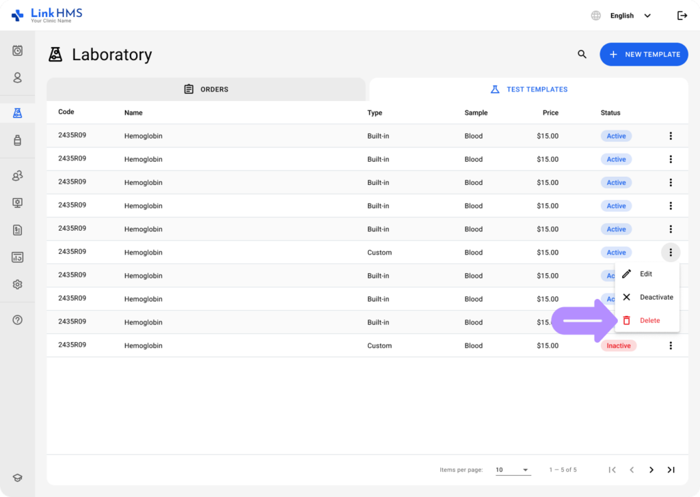Screen dimensions: 700x497
Task: Choose Edit from the open row menu
Action: [x=645, y=274]
